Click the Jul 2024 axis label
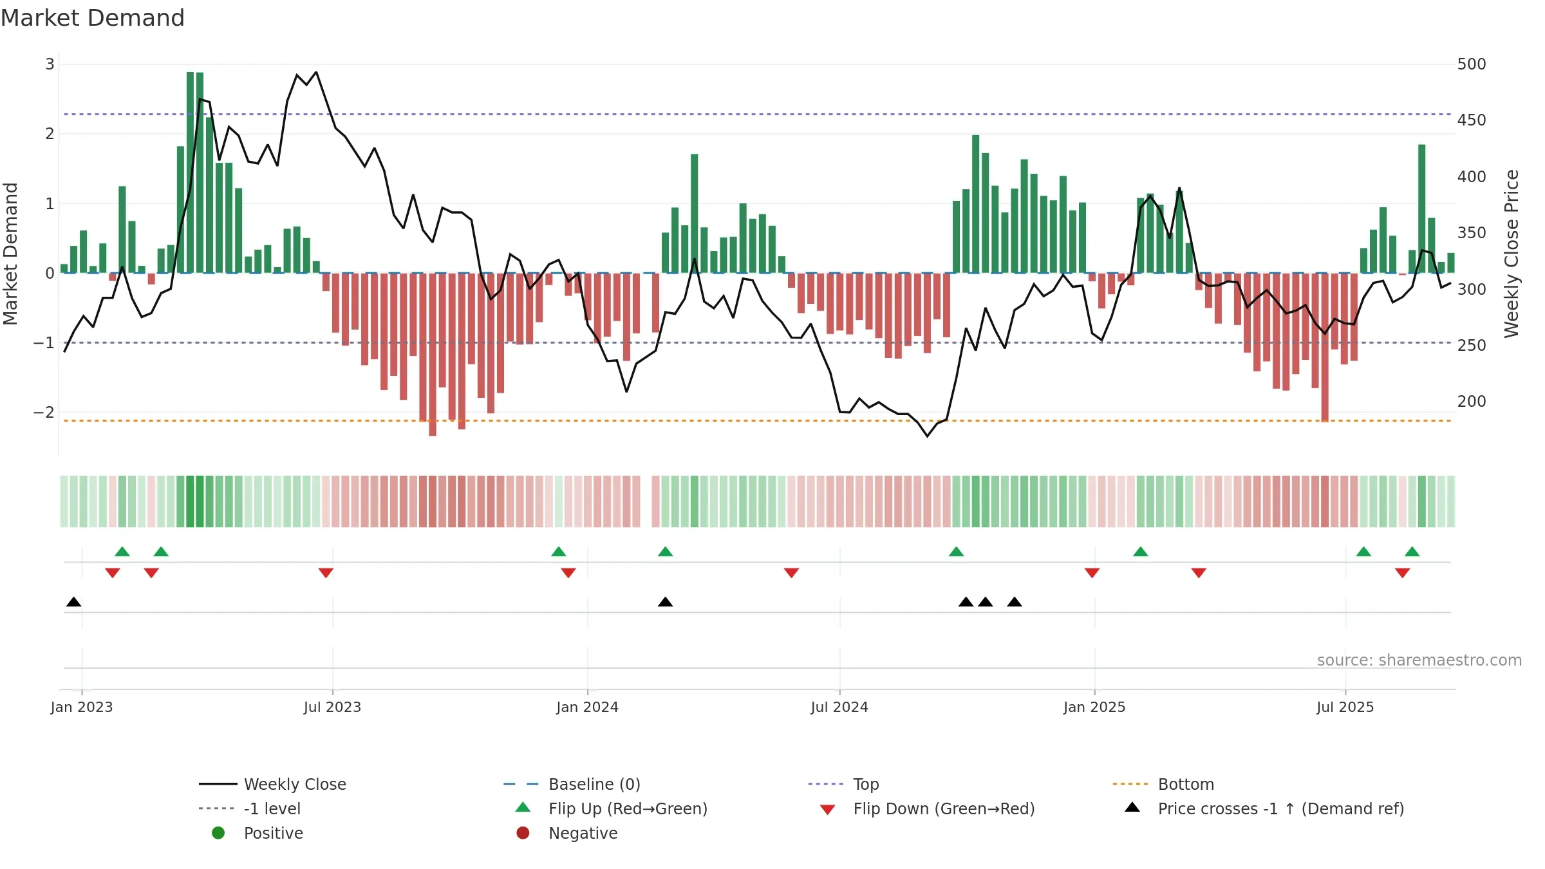The image size is (1545, 869). tap(839, 707)
